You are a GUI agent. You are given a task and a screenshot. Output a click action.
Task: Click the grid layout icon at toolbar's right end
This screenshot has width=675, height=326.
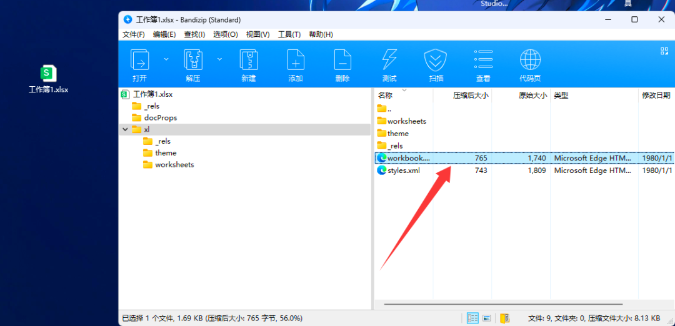pyautogui.click(x=664, y=51)
